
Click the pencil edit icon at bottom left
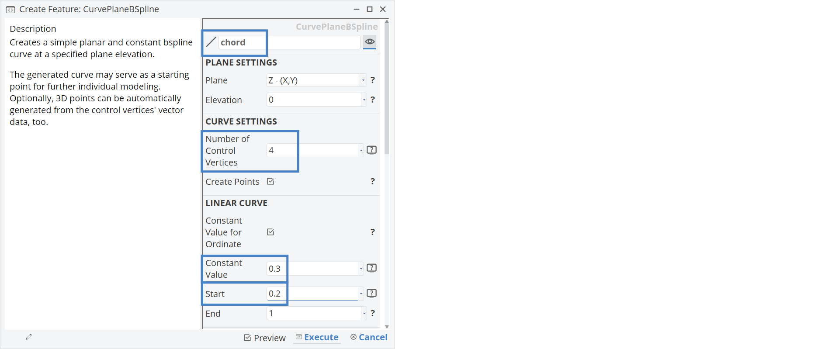click(x=29, y=337)
